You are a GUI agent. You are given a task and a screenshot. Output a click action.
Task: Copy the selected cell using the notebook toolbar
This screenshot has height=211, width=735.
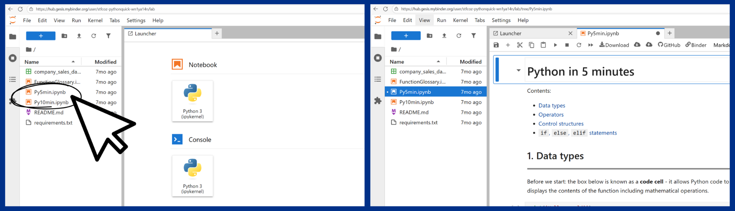pyautogui.click(x=531, y=45)
